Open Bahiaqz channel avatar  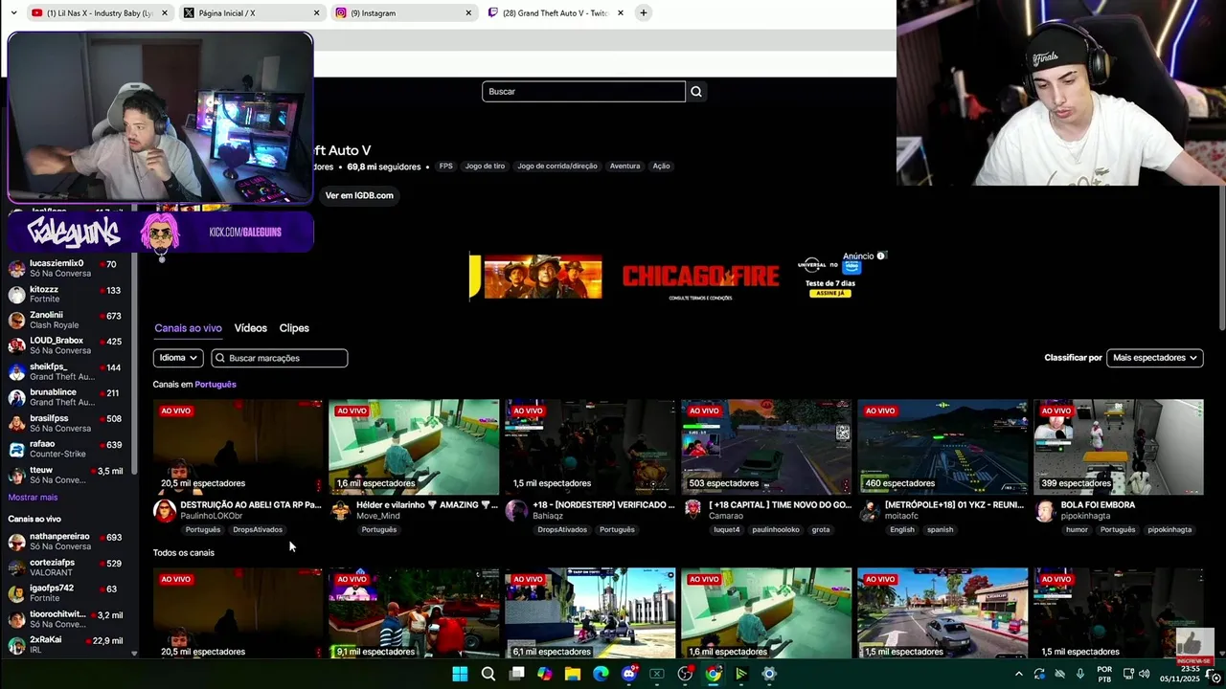point(516,510)
